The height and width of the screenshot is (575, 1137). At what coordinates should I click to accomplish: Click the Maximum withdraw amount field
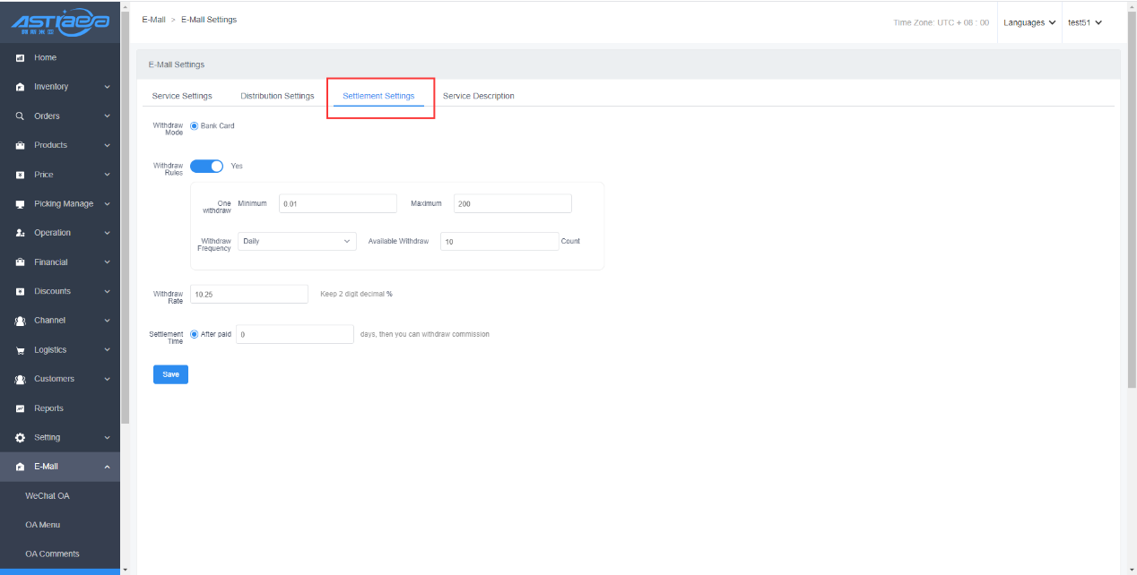coord(512,204)
